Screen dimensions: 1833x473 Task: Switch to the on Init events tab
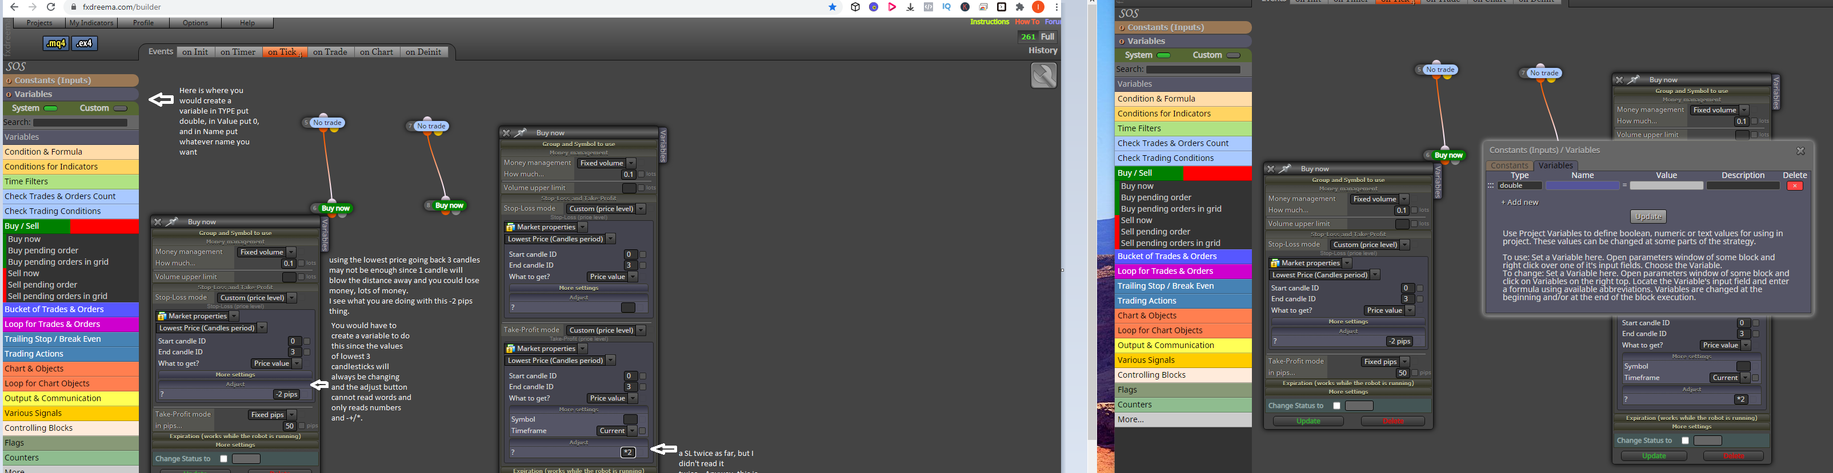click(x=195, y=52)
